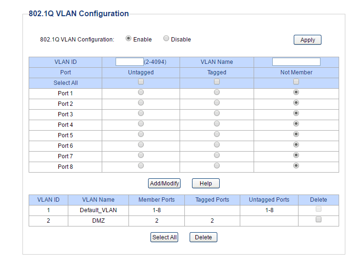Focus the VLAN Name input field
This screenshot has height=267, width=363.
296,62
